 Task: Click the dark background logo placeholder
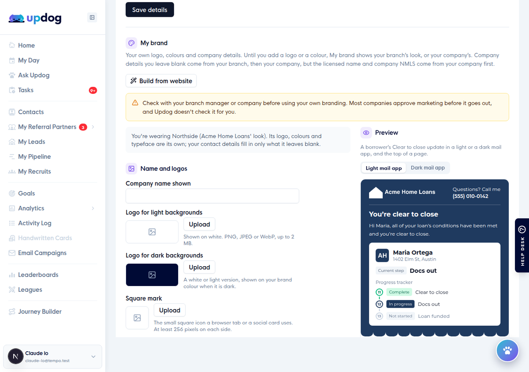coord(152,275)
